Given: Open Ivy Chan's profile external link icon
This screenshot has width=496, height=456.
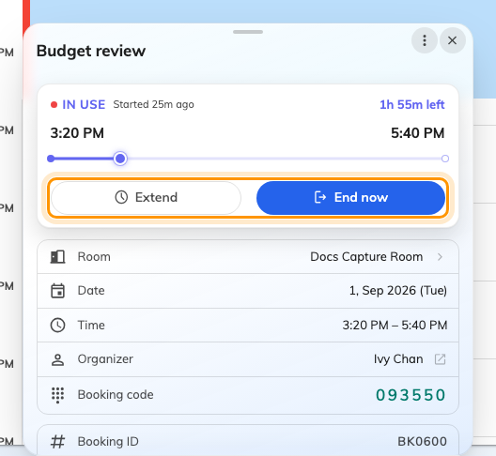Looking at the screenshot, I should point(440,359).
